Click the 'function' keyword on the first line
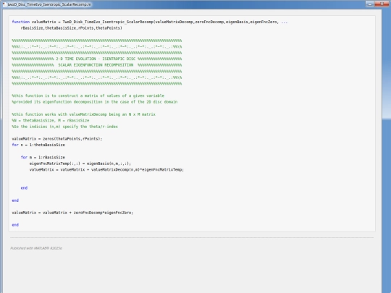Viewport: 391px width, 293px height. pos(21,22)
